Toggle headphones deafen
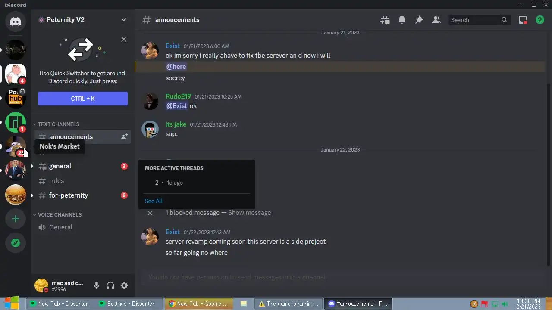The image size is (552, 310). (x=110, y=285)
